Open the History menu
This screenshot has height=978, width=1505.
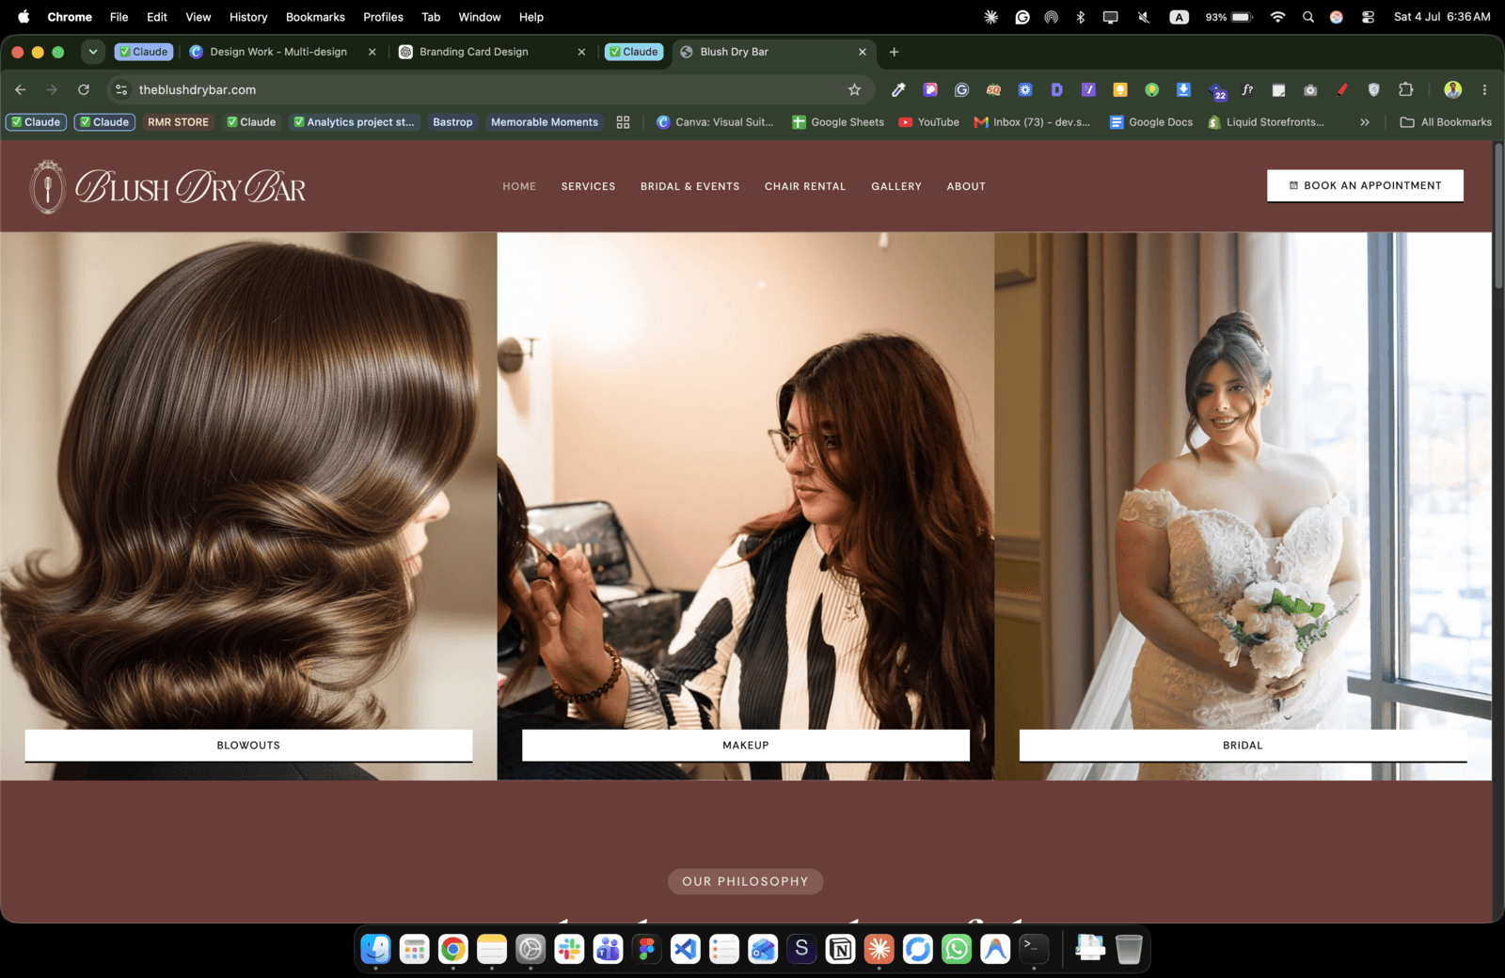pos(248,17)
